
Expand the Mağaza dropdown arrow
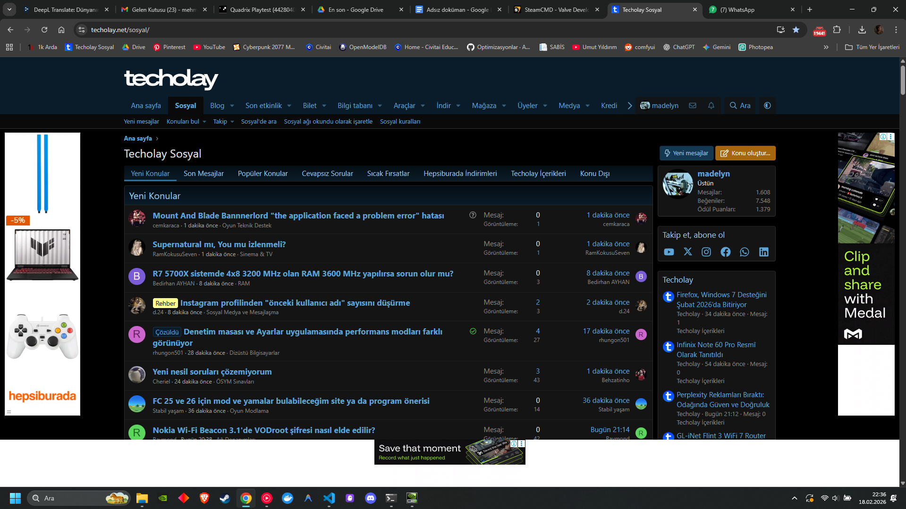(x=504, y=106)
